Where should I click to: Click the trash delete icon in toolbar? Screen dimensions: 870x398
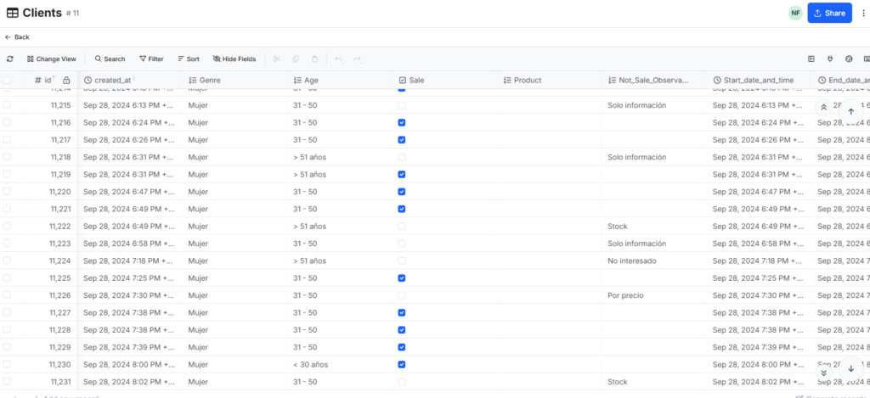(x=314, y=59)
